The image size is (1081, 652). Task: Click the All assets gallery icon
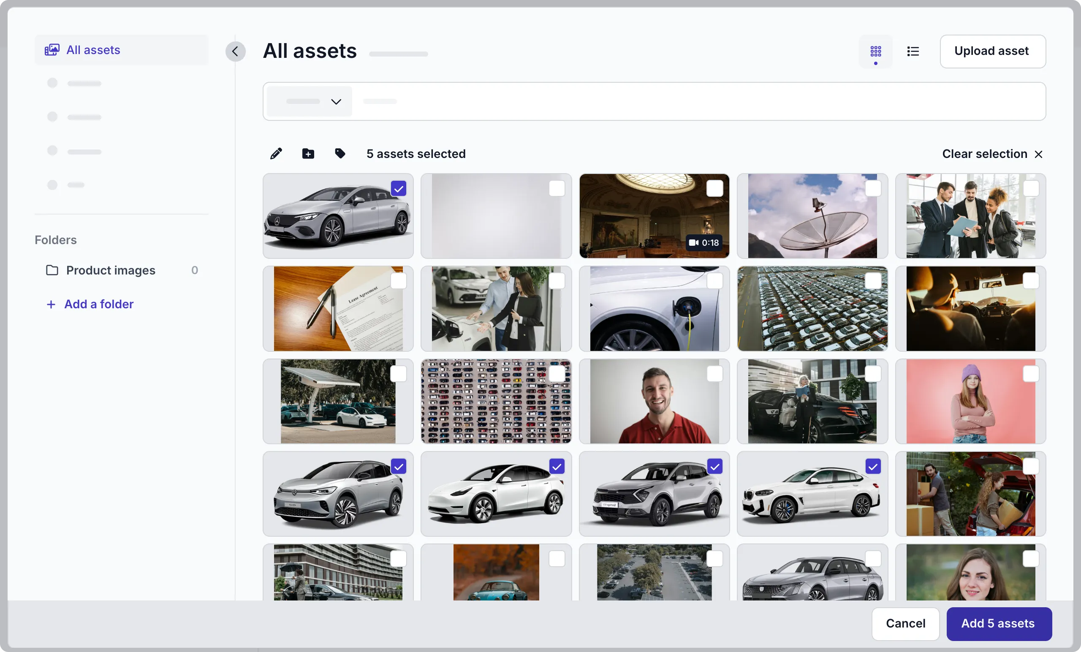pos(52,50)
